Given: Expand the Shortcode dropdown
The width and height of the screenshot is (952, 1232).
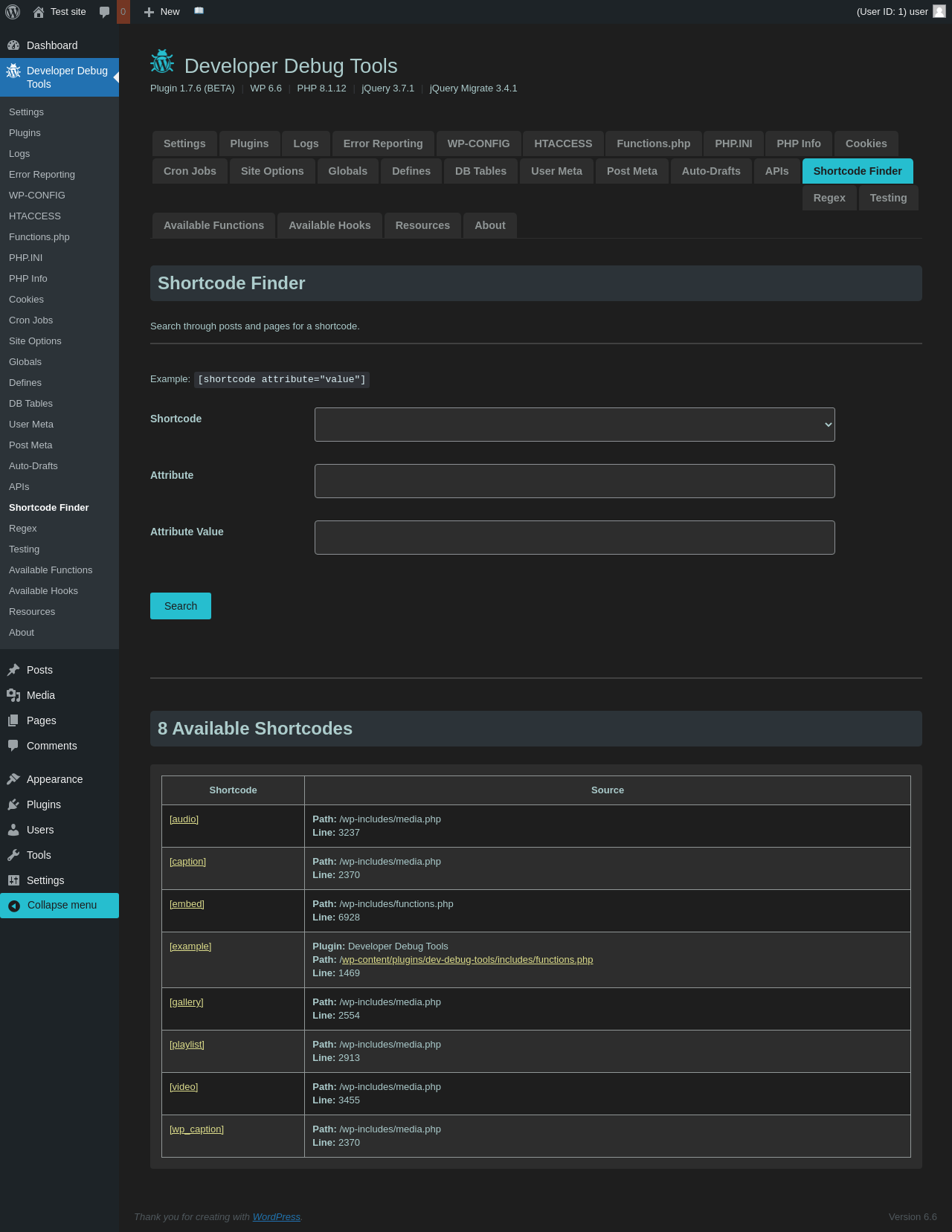Looking at the screenshot, I should point(574,425).
